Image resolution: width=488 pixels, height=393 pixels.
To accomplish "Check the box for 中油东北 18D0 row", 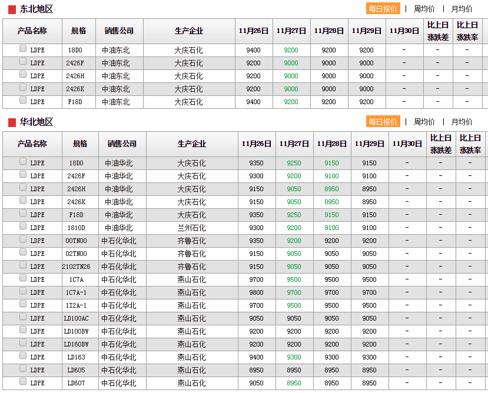I will pos(23,49).
